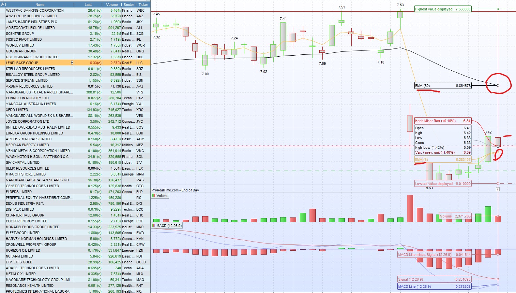
Task: Select MONADELPHOUS GROUP LIMITED row
Action: click(x=75, y=227)
